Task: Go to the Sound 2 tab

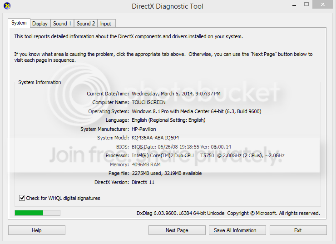Action: (x=86, y=24)
